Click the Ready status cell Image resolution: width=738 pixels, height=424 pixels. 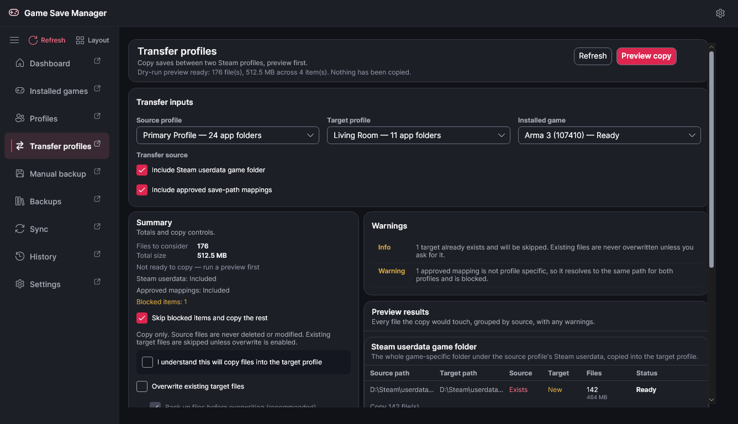point(646,390)
